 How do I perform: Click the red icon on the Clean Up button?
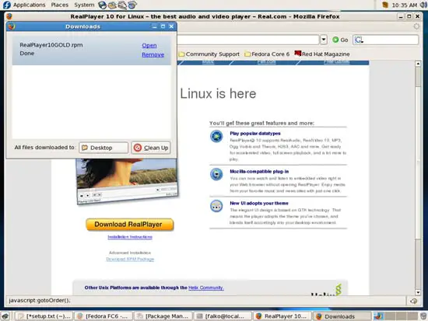coord(138,148)
